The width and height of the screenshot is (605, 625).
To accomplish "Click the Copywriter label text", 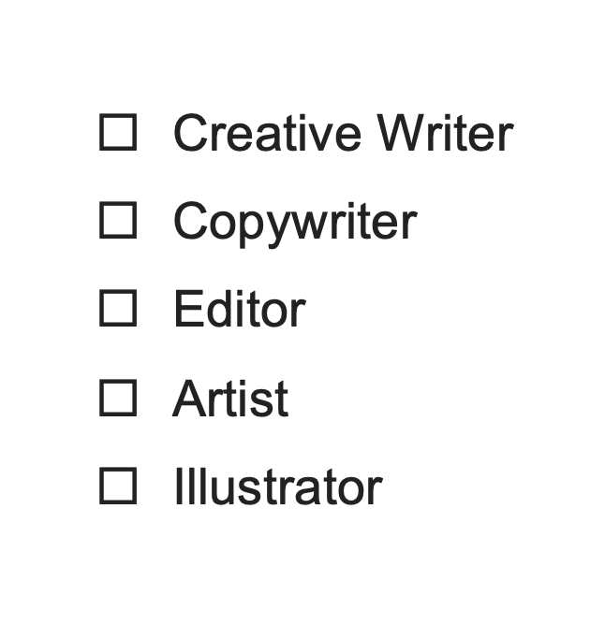I will point(294,222).
